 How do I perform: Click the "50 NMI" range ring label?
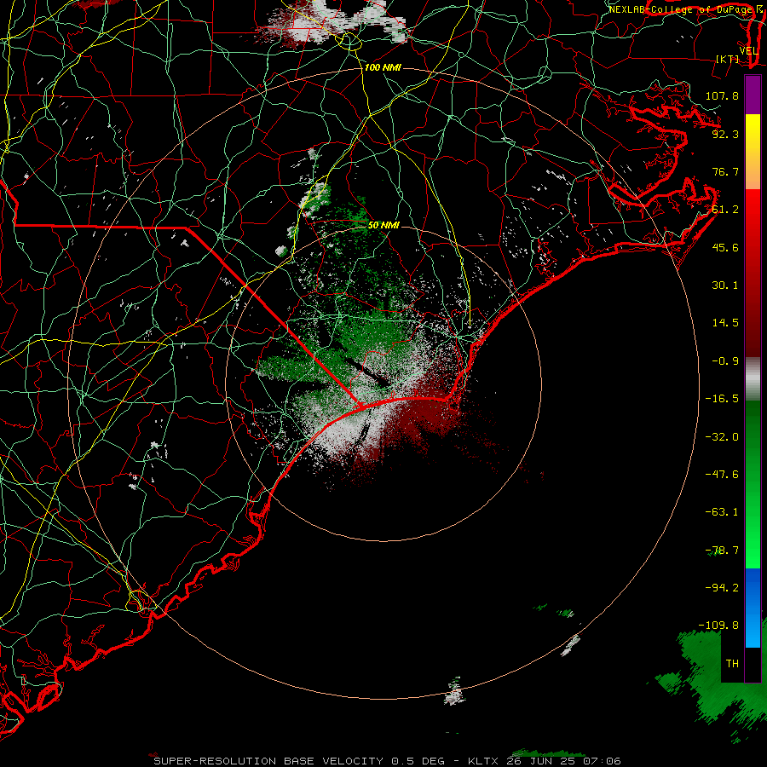383,225
